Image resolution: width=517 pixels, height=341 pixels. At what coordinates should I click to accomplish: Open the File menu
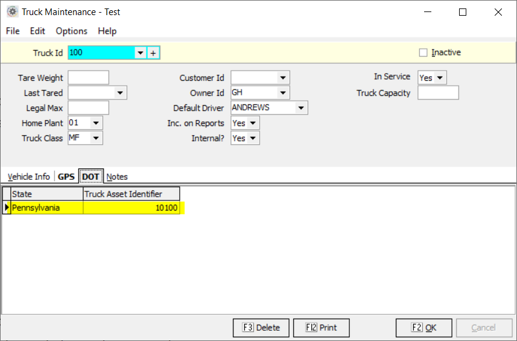pos(13,31)
